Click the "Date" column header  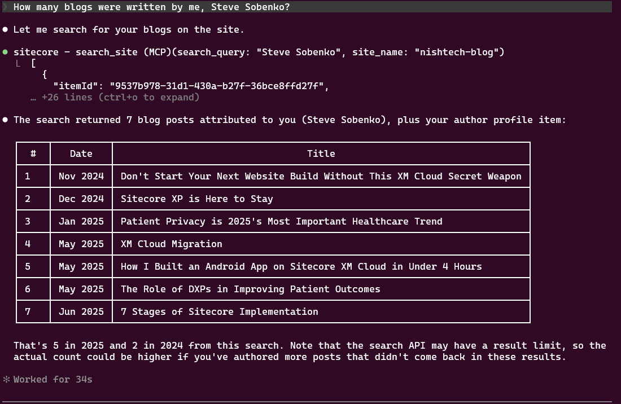pyautogui.click(x=81, y=153)
